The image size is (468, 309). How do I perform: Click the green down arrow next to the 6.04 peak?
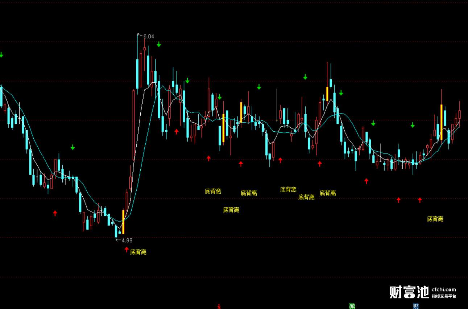point(159,44)
